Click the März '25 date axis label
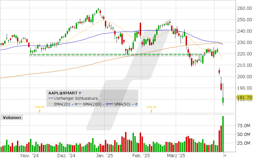255x159 pixels. pos(176,156)
